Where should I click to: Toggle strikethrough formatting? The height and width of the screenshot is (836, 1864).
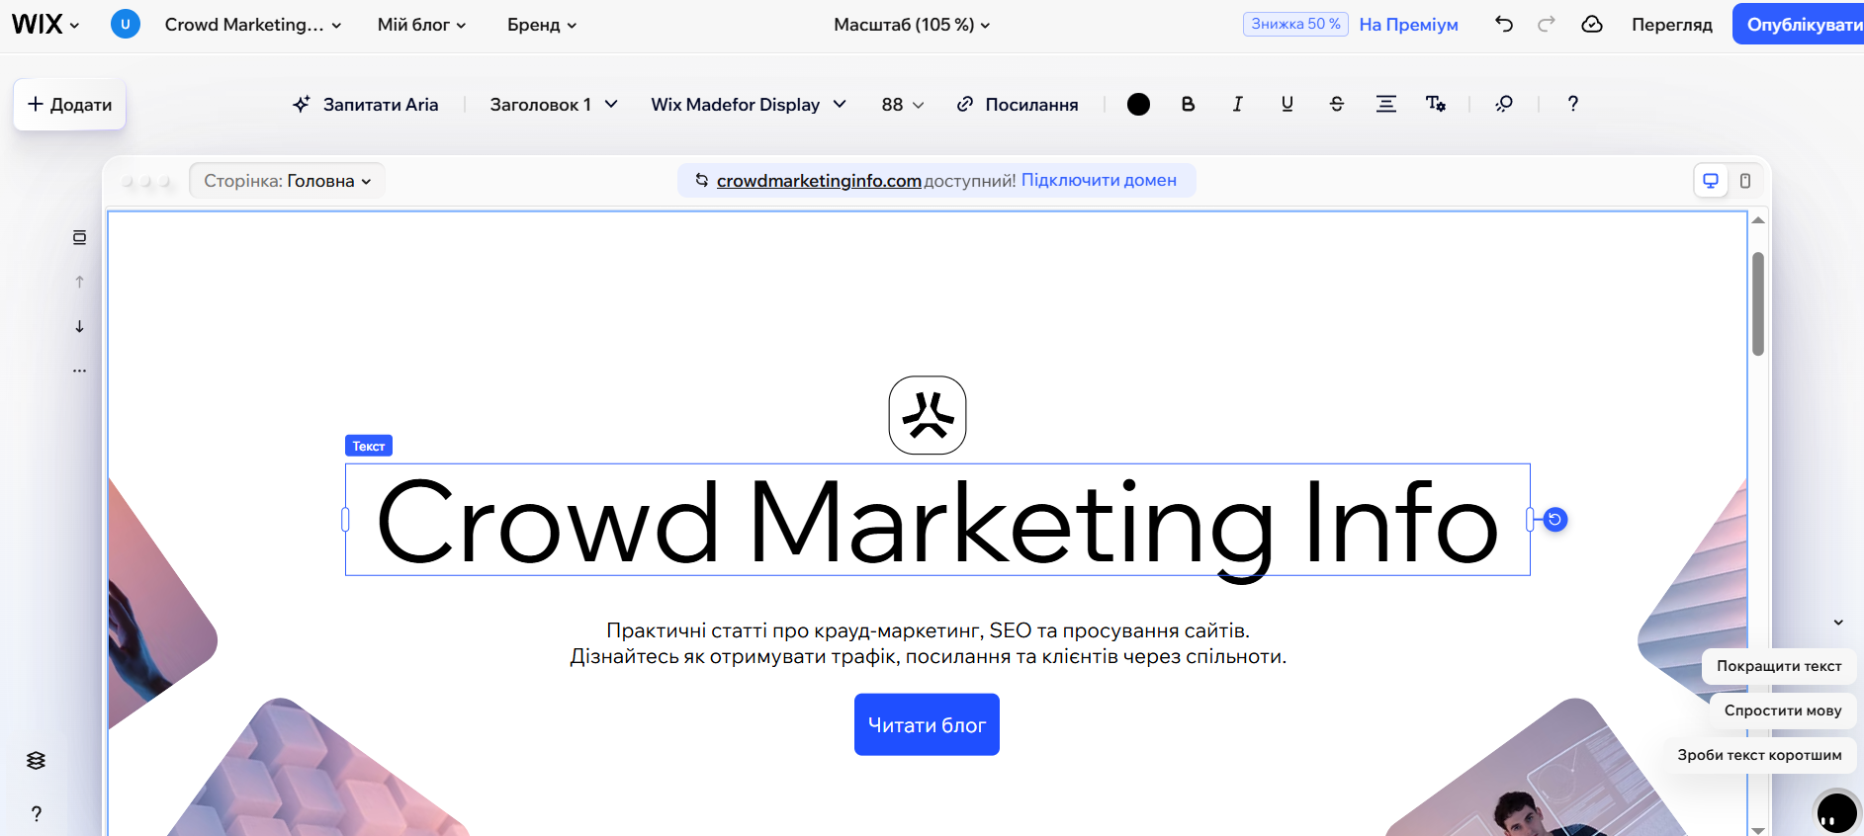pos(1337,104)
